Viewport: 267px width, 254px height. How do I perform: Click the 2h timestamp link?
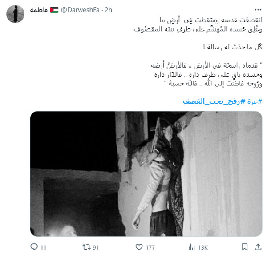109,10
